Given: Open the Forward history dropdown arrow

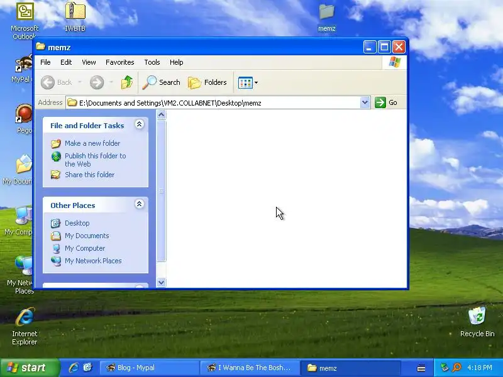Looking at the screenshot, I should 111,82.
